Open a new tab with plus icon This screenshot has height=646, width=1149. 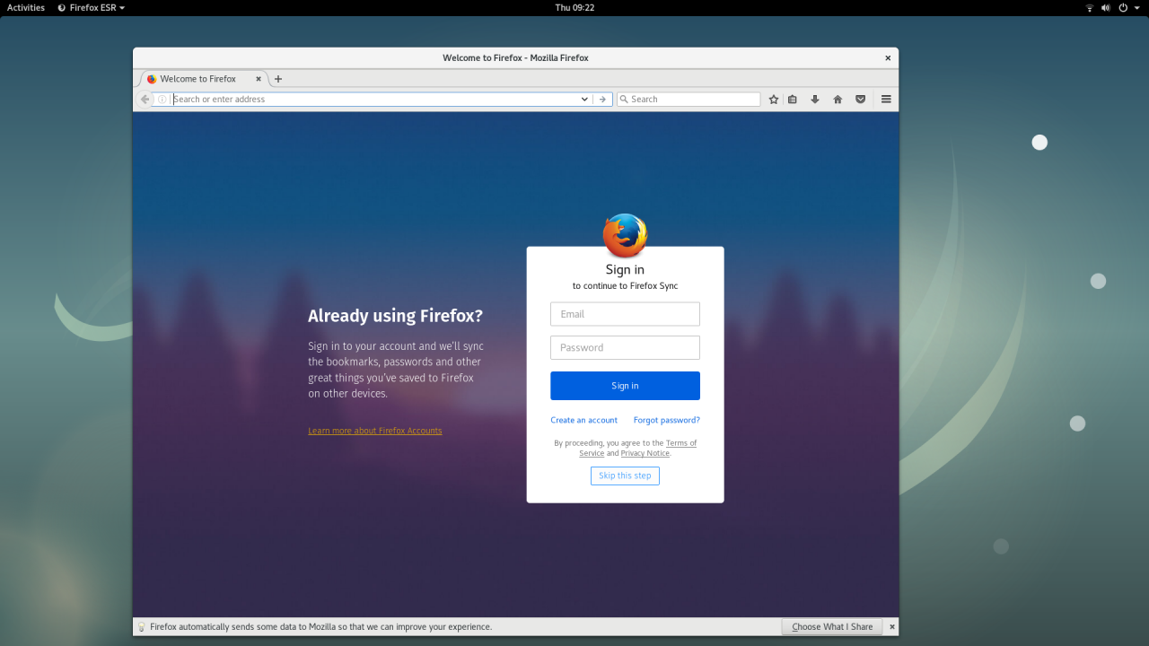(278, 79)
